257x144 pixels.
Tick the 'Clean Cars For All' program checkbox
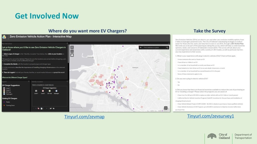(176, 95)
